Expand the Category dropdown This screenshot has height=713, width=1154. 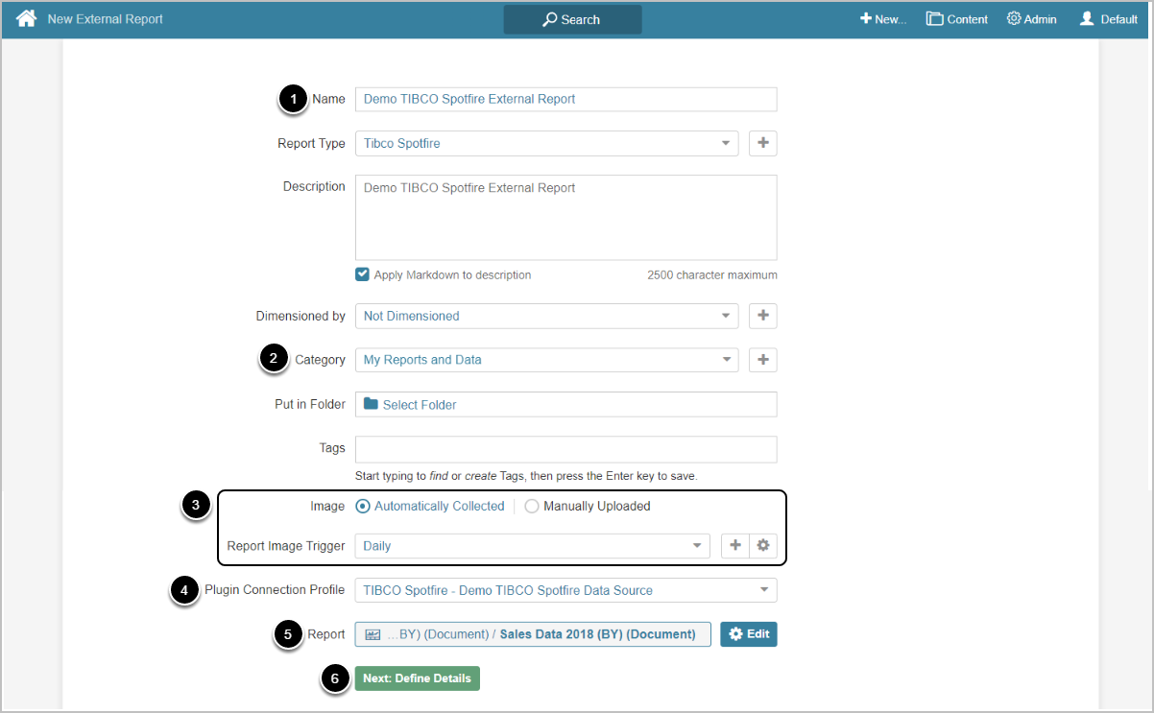pyautogui.click(x=546, y=360)
